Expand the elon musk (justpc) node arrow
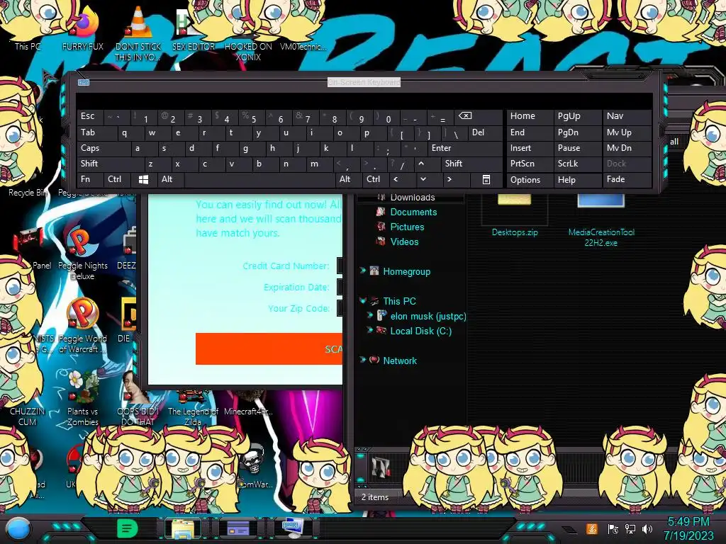726x544 pixels. [x=370, y=315]
